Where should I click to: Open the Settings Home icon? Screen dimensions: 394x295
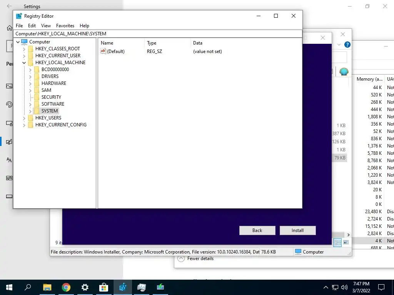point(9,28)
